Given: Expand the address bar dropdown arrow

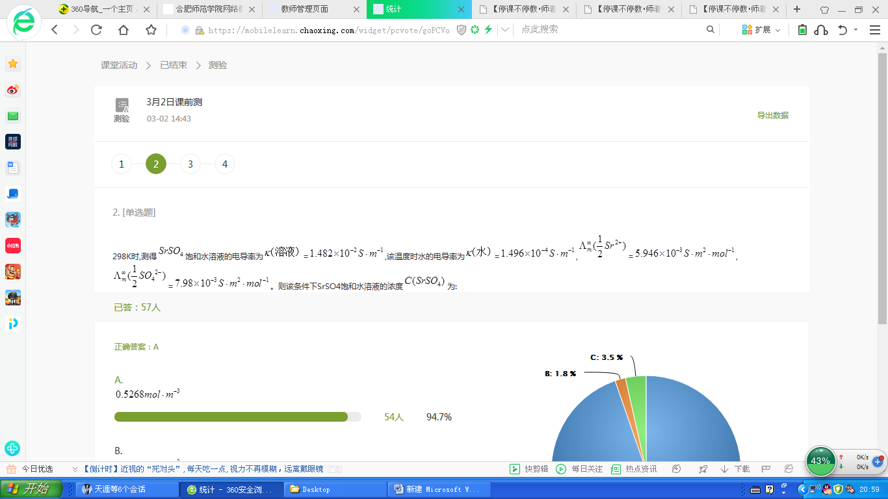Looking at the screenshot, I should coord(504,30).
